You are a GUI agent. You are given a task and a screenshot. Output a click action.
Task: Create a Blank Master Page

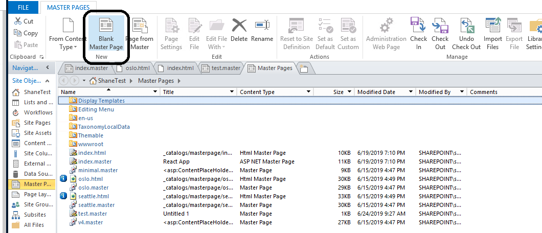[x=106, y=34]
